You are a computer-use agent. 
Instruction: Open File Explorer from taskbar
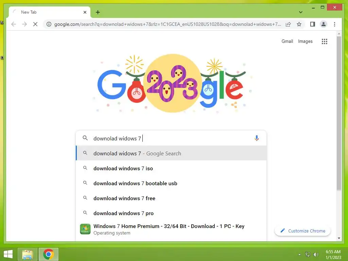tap(28, 254)
